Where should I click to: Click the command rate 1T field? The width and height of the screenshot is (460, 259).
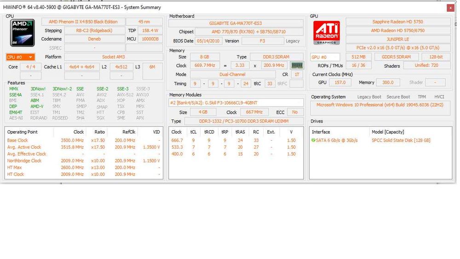(x=297, y=75)
